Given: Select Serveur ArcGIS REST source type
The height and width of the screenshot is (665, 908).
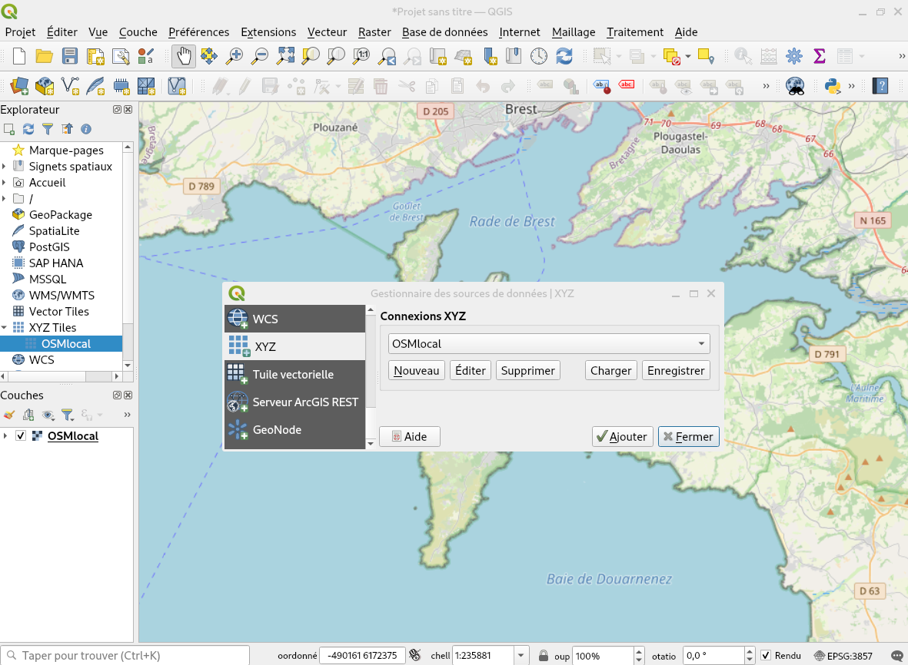Looking at the screenshot, I should coord(294,402).
